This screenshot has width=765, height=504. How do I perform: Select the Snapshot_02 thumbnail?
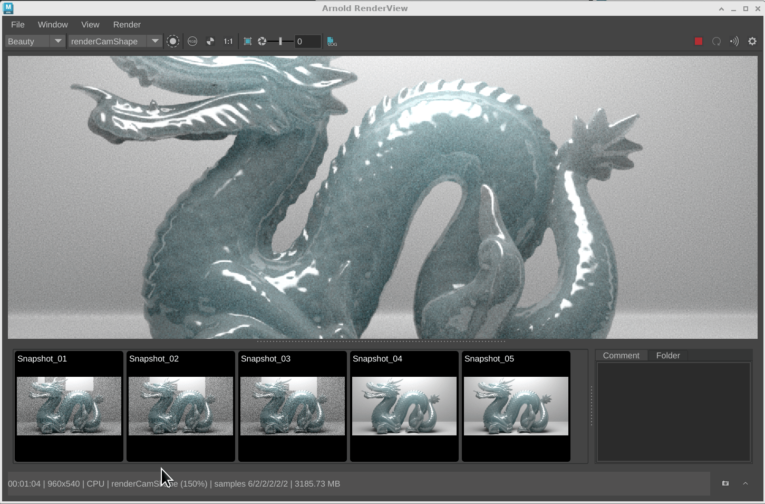[181, 406]
